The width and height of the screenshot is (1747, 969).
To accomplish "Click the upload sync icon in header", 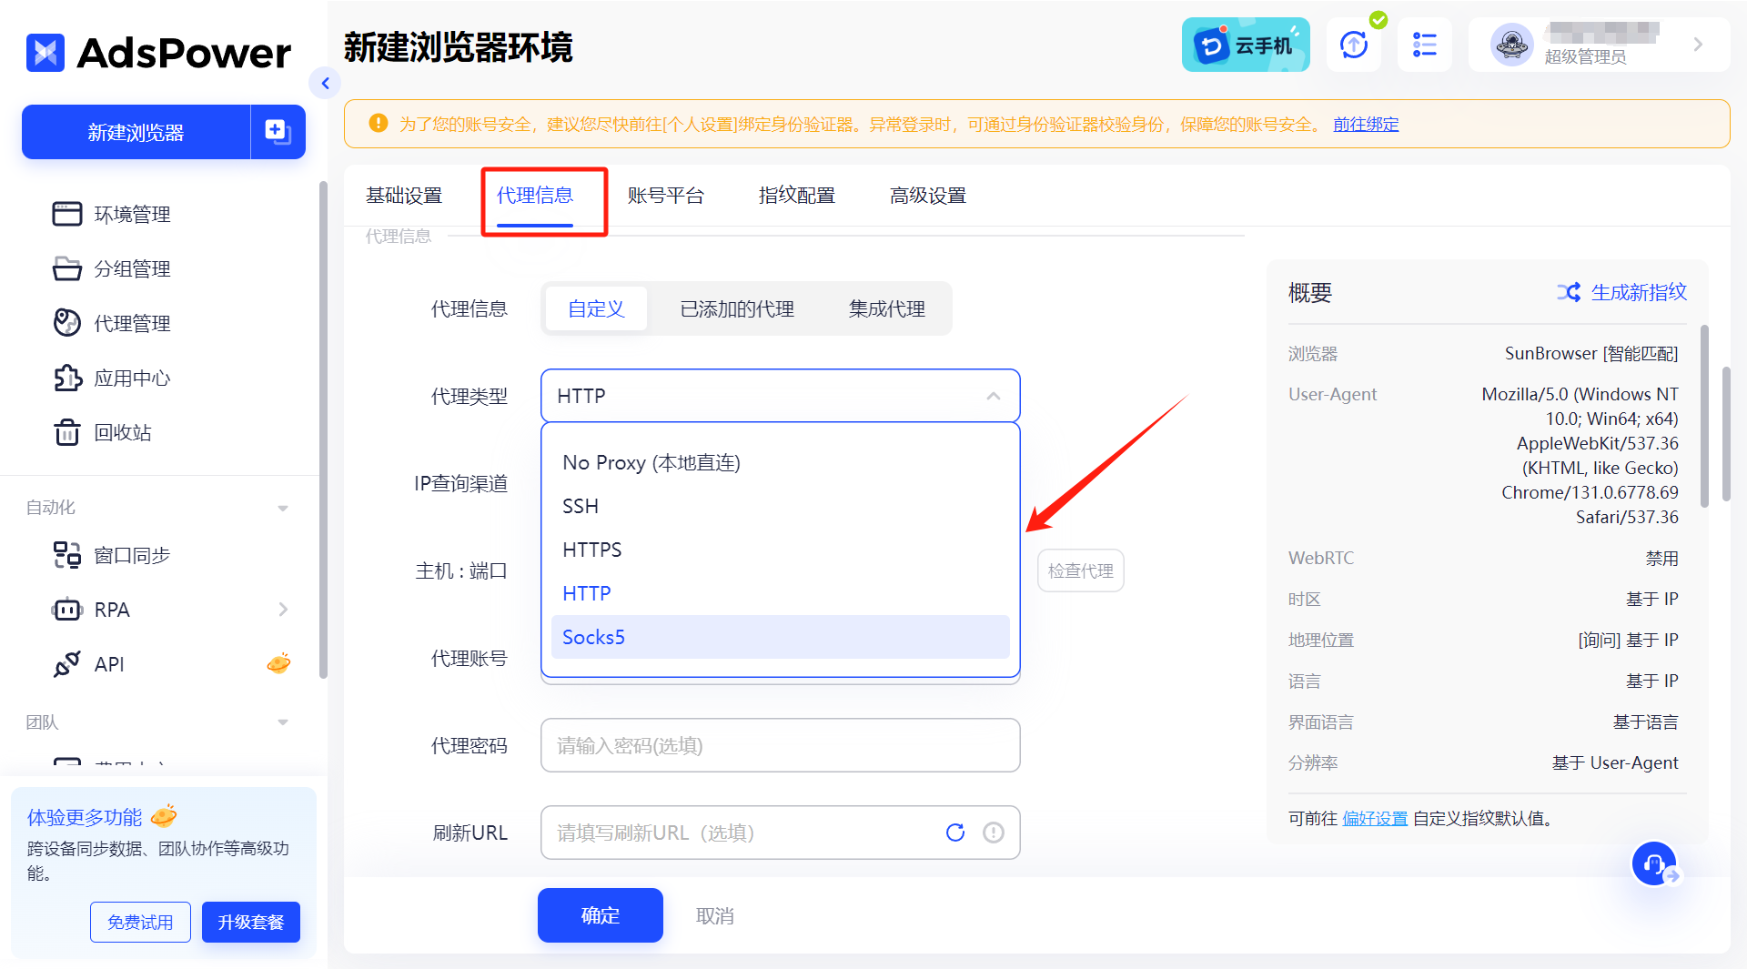I will coord(1353,45).
